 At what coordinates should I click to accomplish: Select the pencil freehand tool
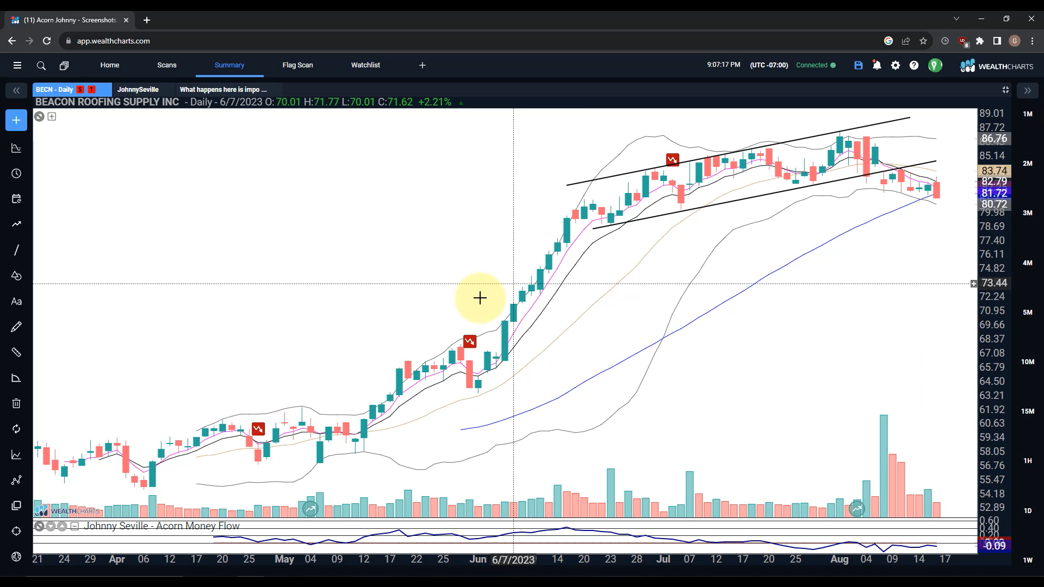[x=16, y=327]
